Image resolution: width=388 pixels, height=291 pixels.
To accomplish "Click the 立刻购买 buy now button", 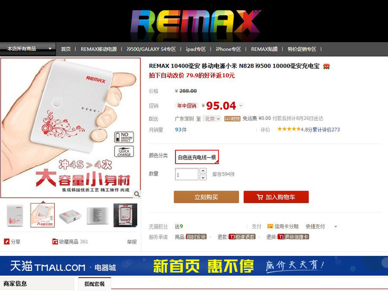I will (x=206, y=197).
